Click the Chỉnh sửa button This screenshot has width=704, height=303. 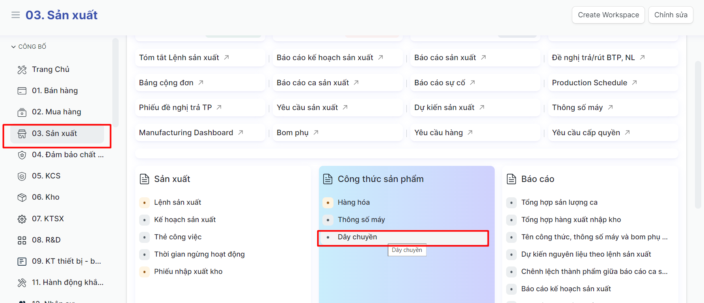670,15
